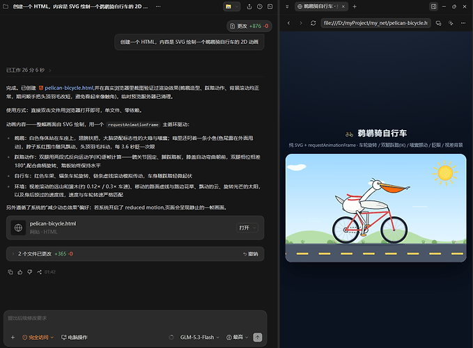Open the three-dot menu next to conversation title
Screen dimensions: 473x348
(x=158, y=6)
